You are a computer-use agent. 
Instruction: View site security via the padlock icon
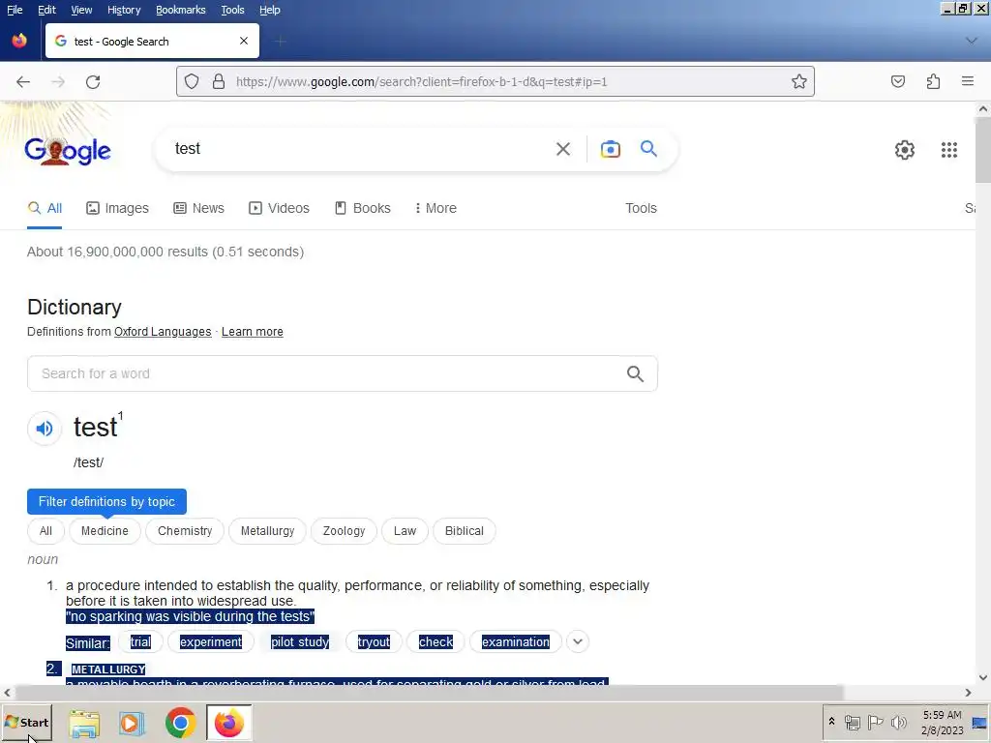click(219, 81)
